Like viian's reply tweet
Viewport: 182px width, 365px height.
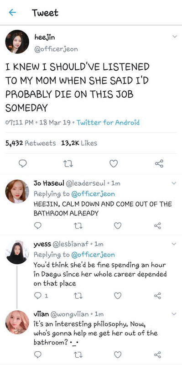[118, 355]
